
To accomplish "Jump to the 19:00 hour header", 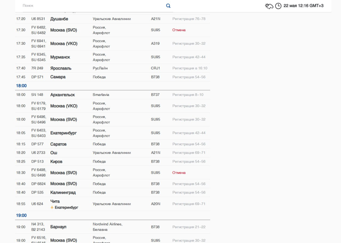I will 21,215.
